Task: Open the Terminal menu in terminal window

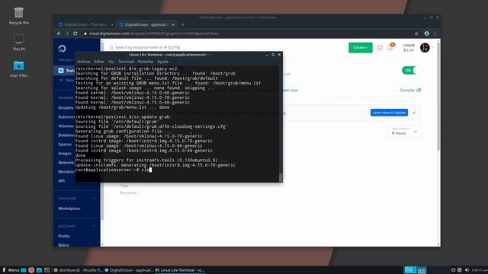Action: click(126, 62)
